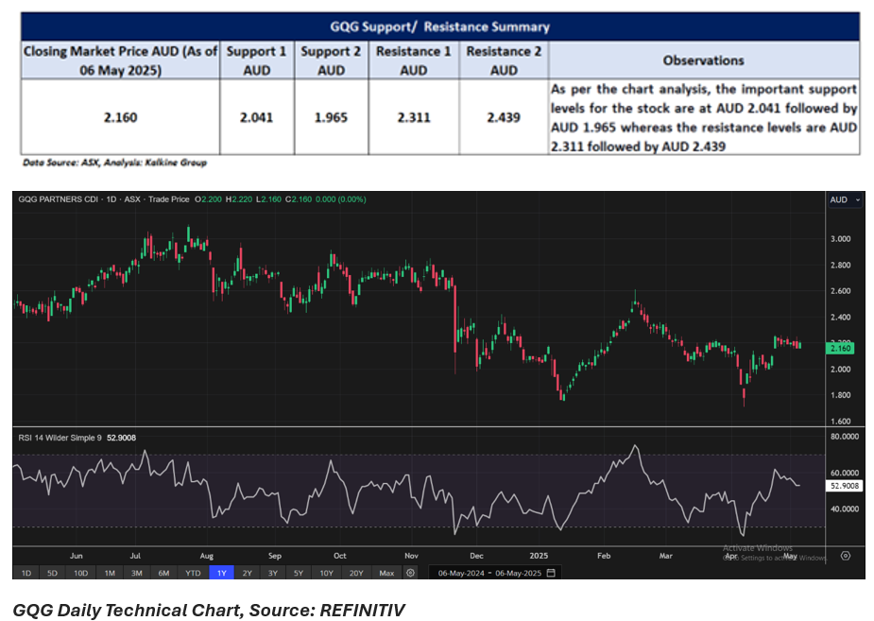Click the Resistance 2 AUD header
The image size is (874, 621).
504,60
